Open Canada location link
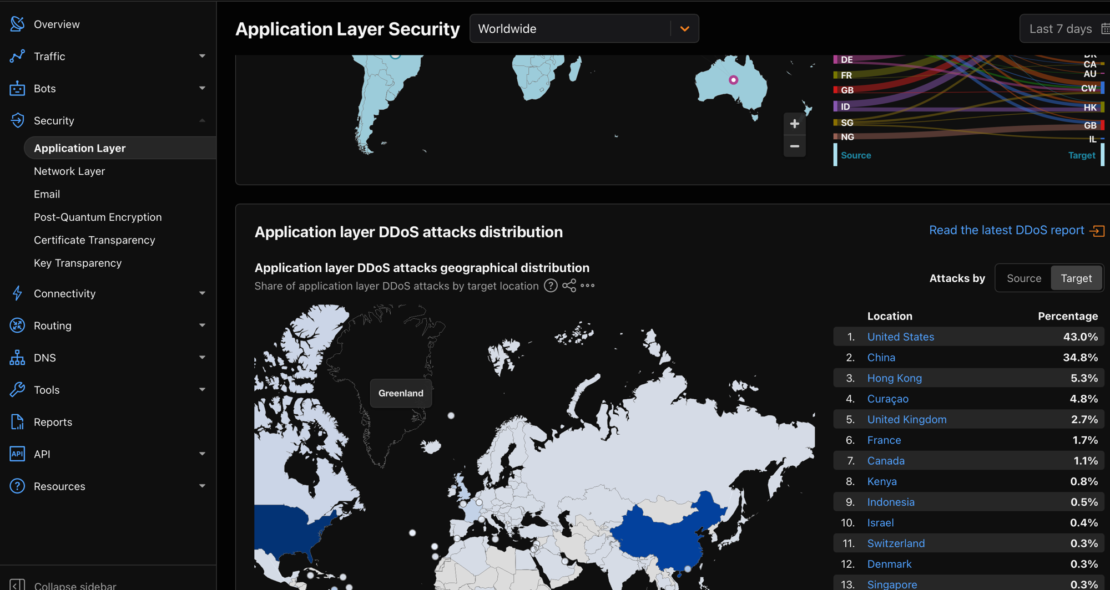This screenshot has width=1110, height=590. (x=886, y=461)
